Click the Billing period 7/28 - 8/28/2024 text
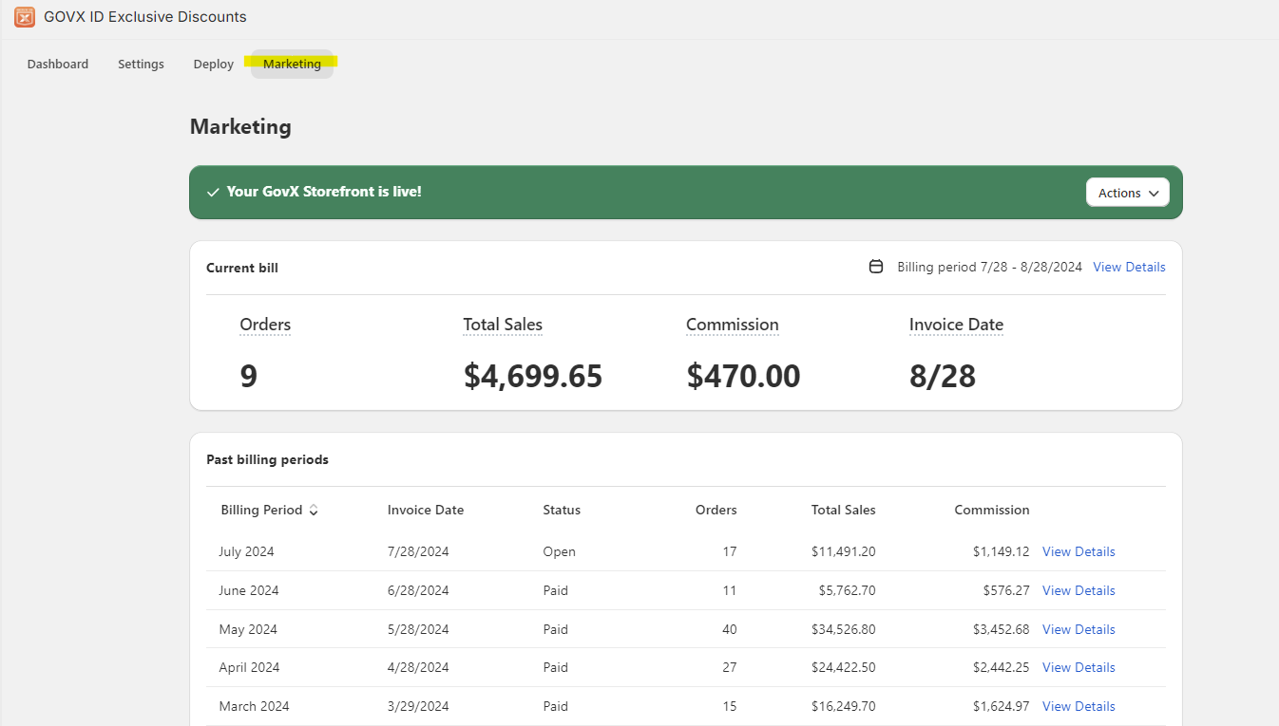 (990, 268)
